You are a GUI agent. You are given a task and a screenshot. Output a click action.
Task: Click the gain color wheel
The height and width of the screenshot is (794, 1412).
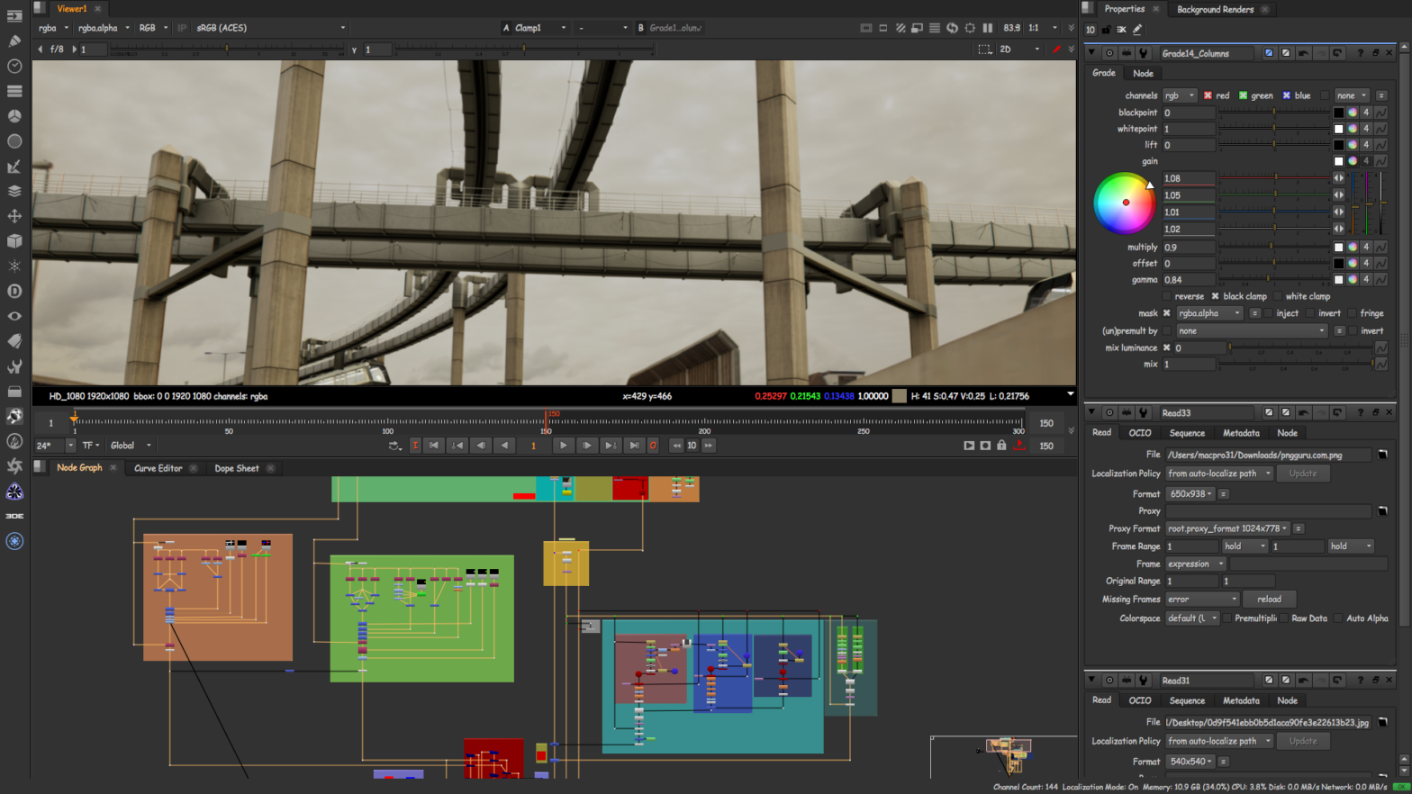point(1124,203)
